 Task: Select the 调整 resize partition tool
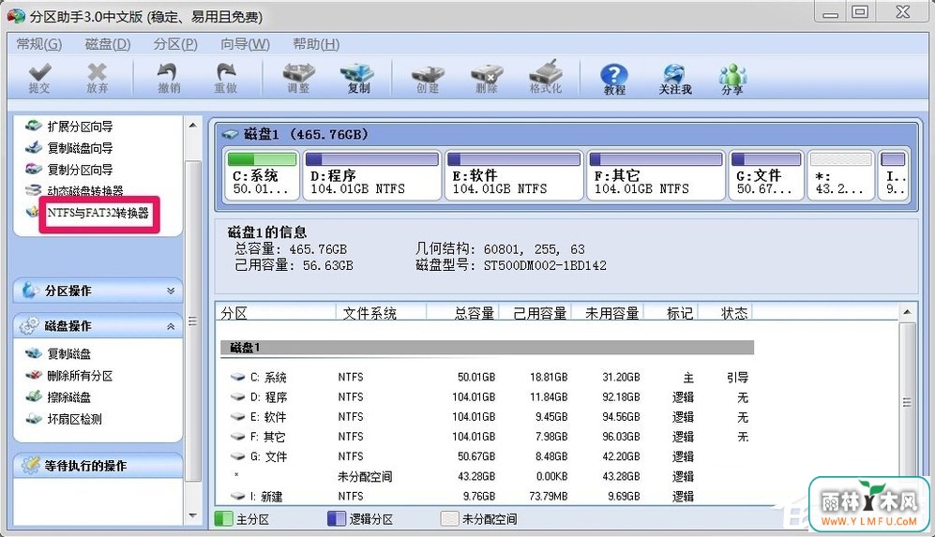point(298,79)
